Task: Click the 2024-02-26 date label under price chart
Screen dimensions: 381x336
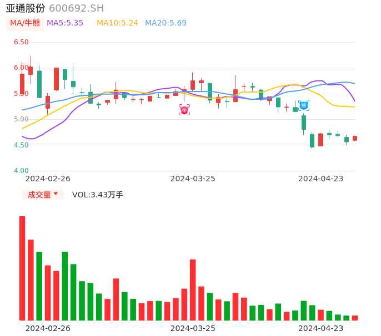Action: [x=48, y=179]
